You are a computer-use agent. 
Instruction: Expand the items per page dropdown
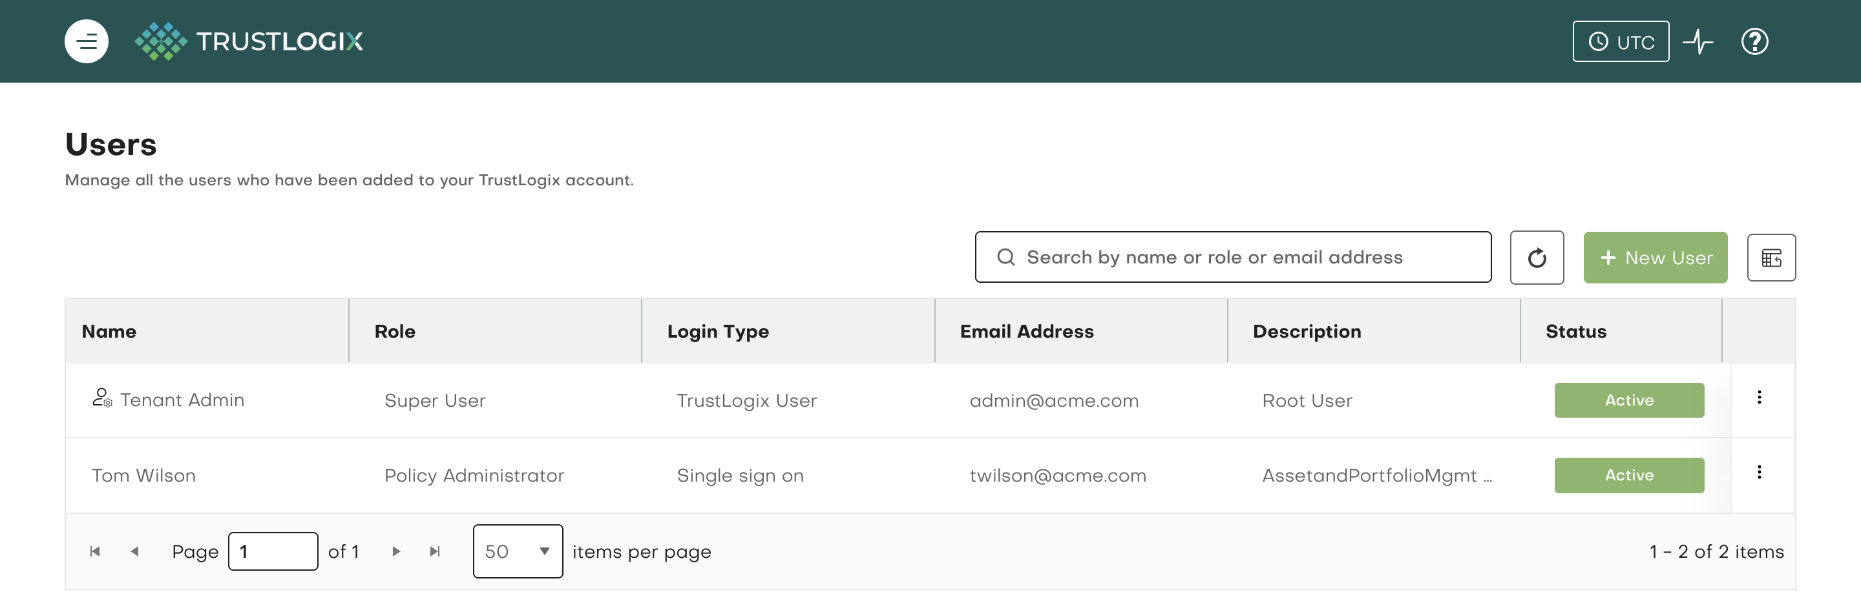(x=517, y=551)
